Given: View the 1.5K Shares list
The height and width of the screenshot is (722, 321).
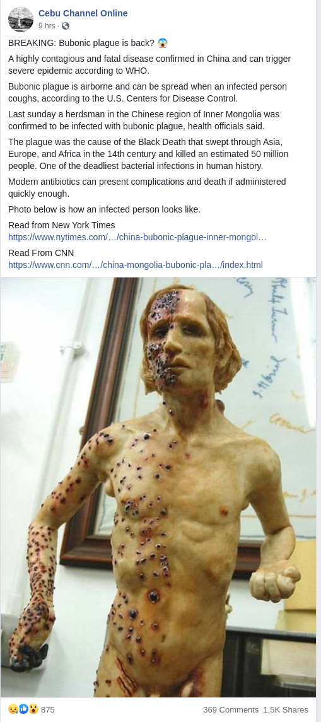Looking at the screenshot, I should [x=286, y=709].
